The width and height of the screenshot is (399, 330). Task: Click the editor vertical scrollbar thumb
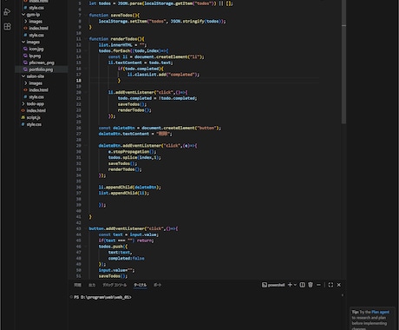[343, 61]
